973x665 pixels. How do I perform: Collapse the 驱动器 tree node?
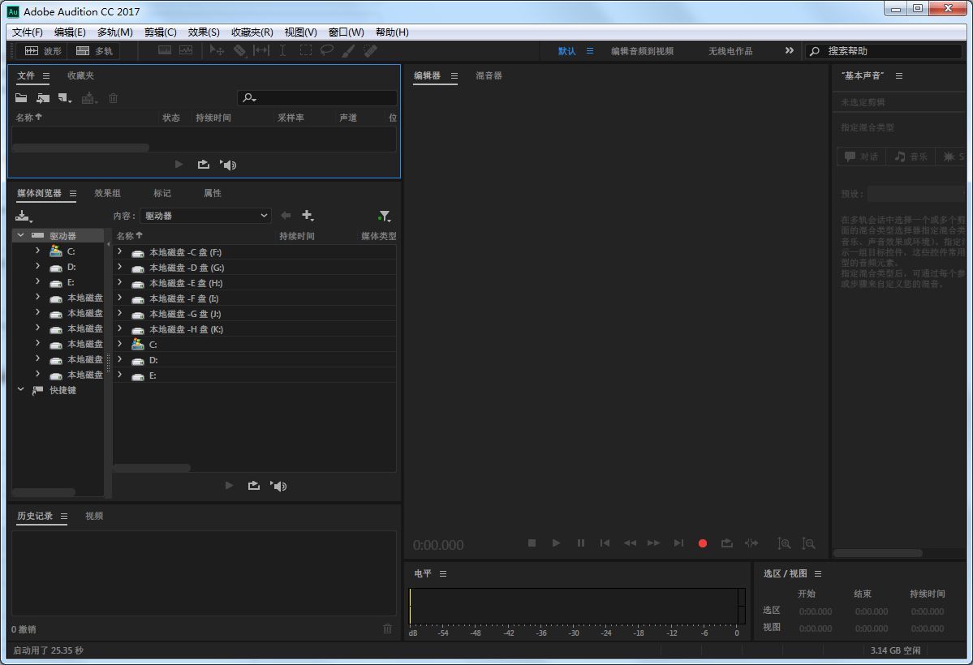pos(20,236)
